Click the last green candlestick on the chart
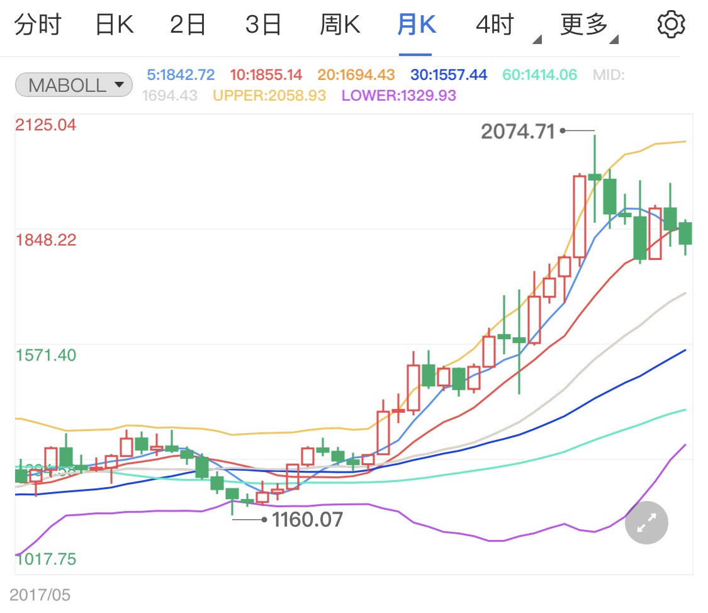 point(685,237)
